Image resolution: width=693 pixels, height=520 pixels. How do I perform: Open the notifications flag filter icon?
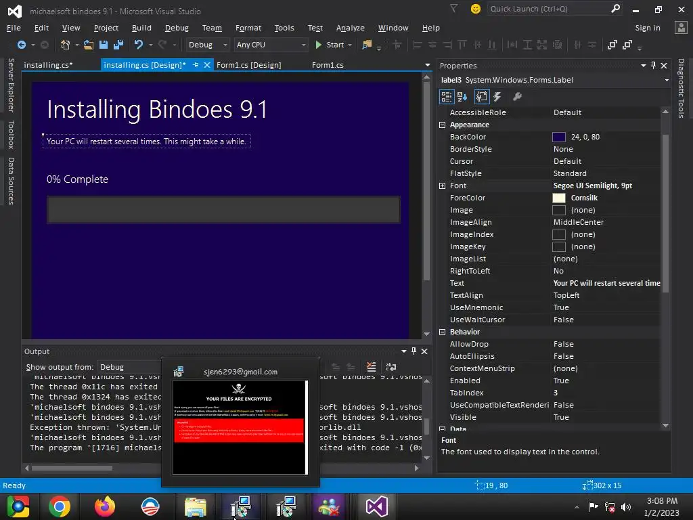pyautogui.click(x=454, y=8)
